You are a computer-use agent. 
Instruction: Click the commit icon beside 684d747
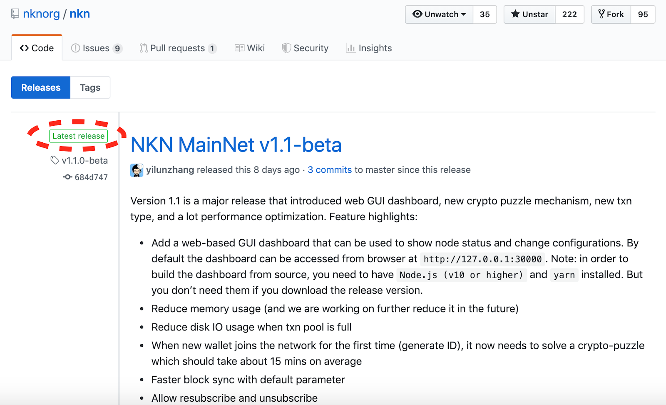[x=67, y=177]
